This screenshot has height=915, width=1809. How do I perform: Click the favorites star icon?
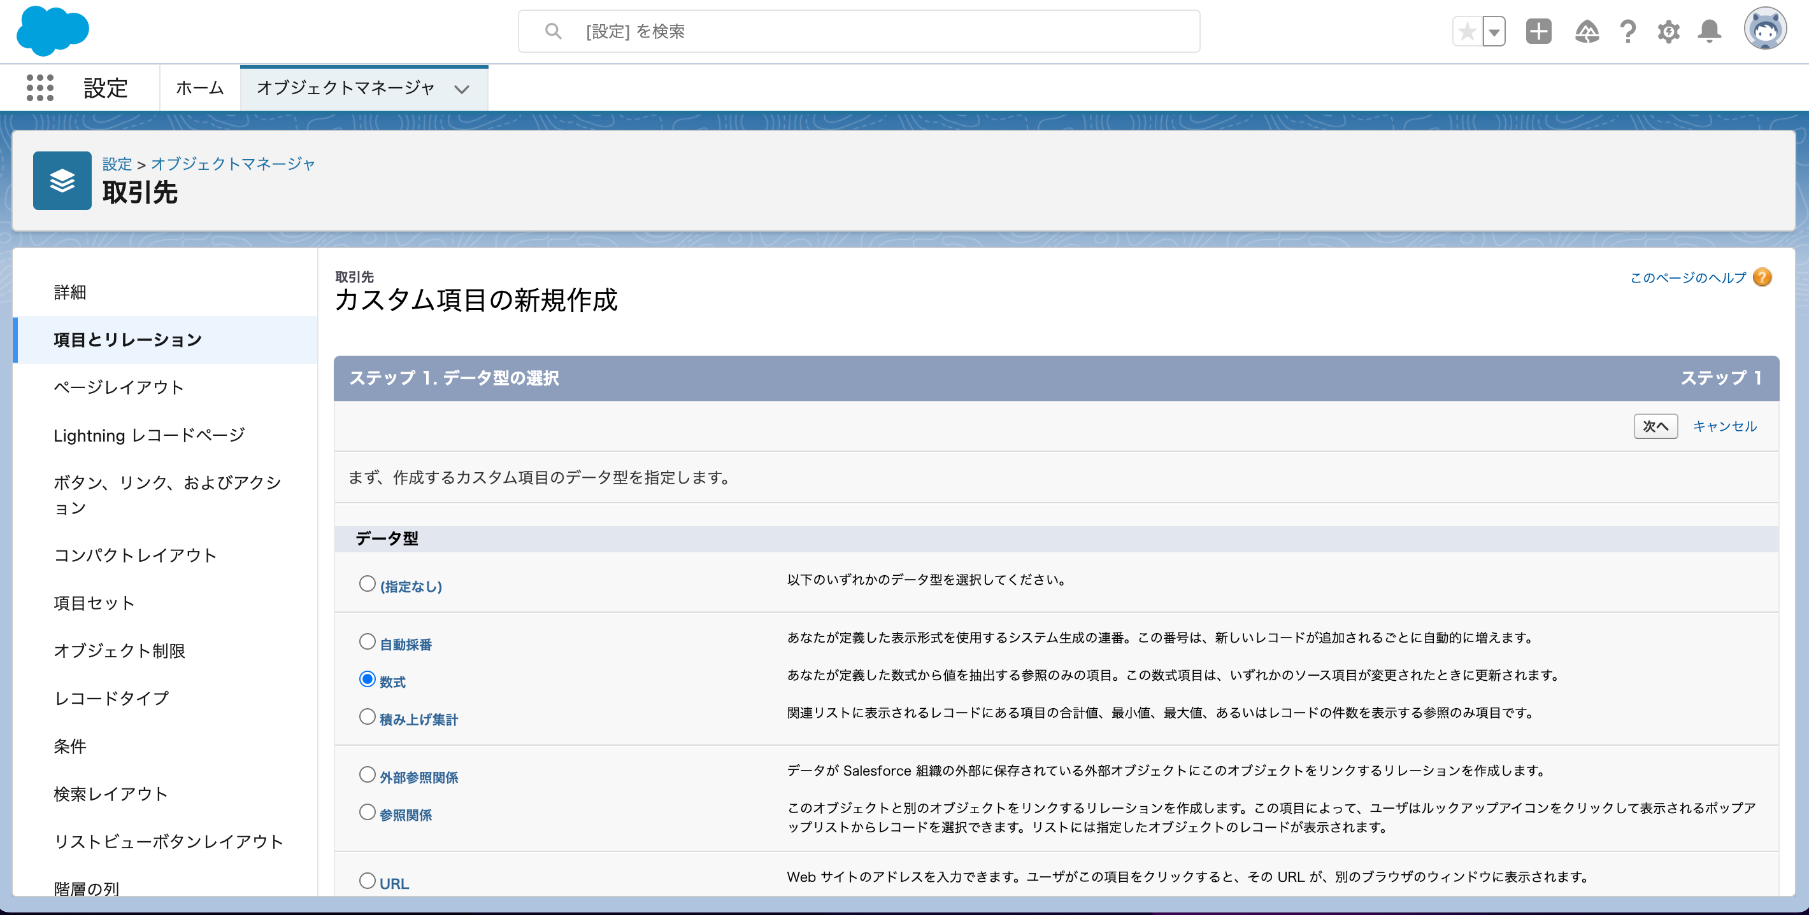[1467, 32]
